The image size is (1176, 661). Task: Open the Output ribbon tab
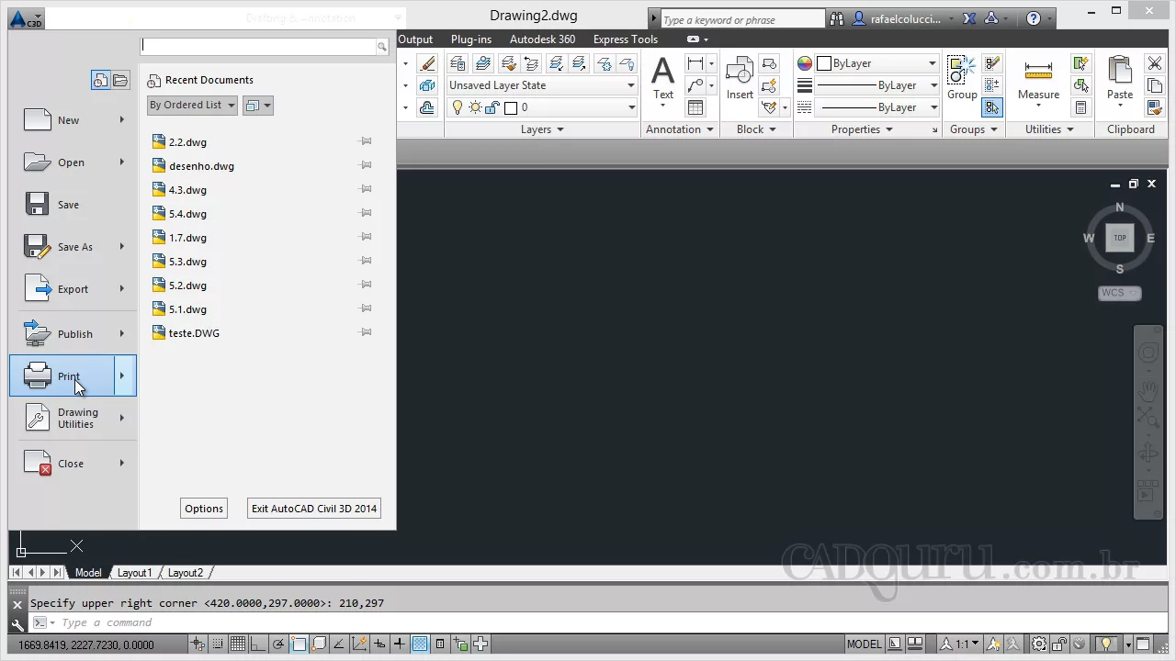tap(415, 39)
